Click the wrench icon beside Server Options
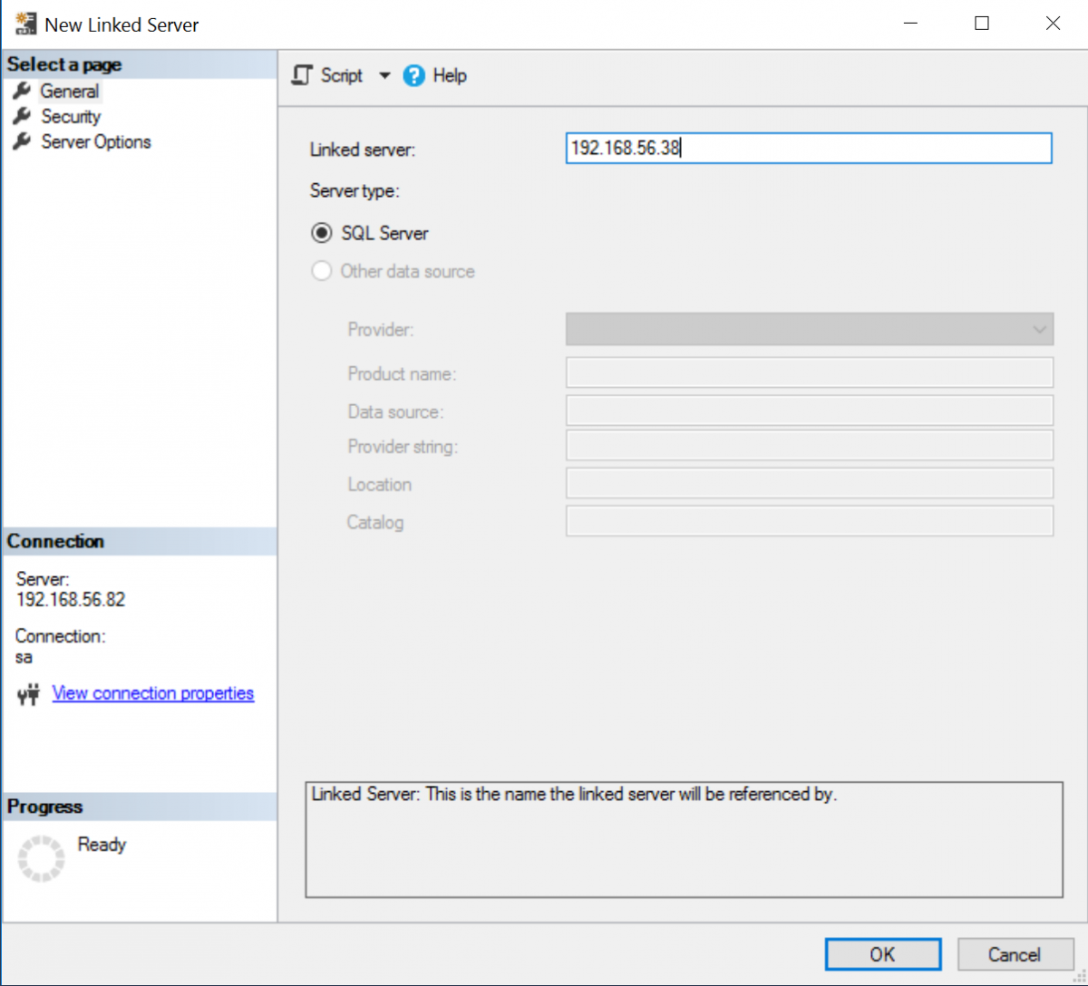Screen dimensions: 1088x986 click(23, 141)
